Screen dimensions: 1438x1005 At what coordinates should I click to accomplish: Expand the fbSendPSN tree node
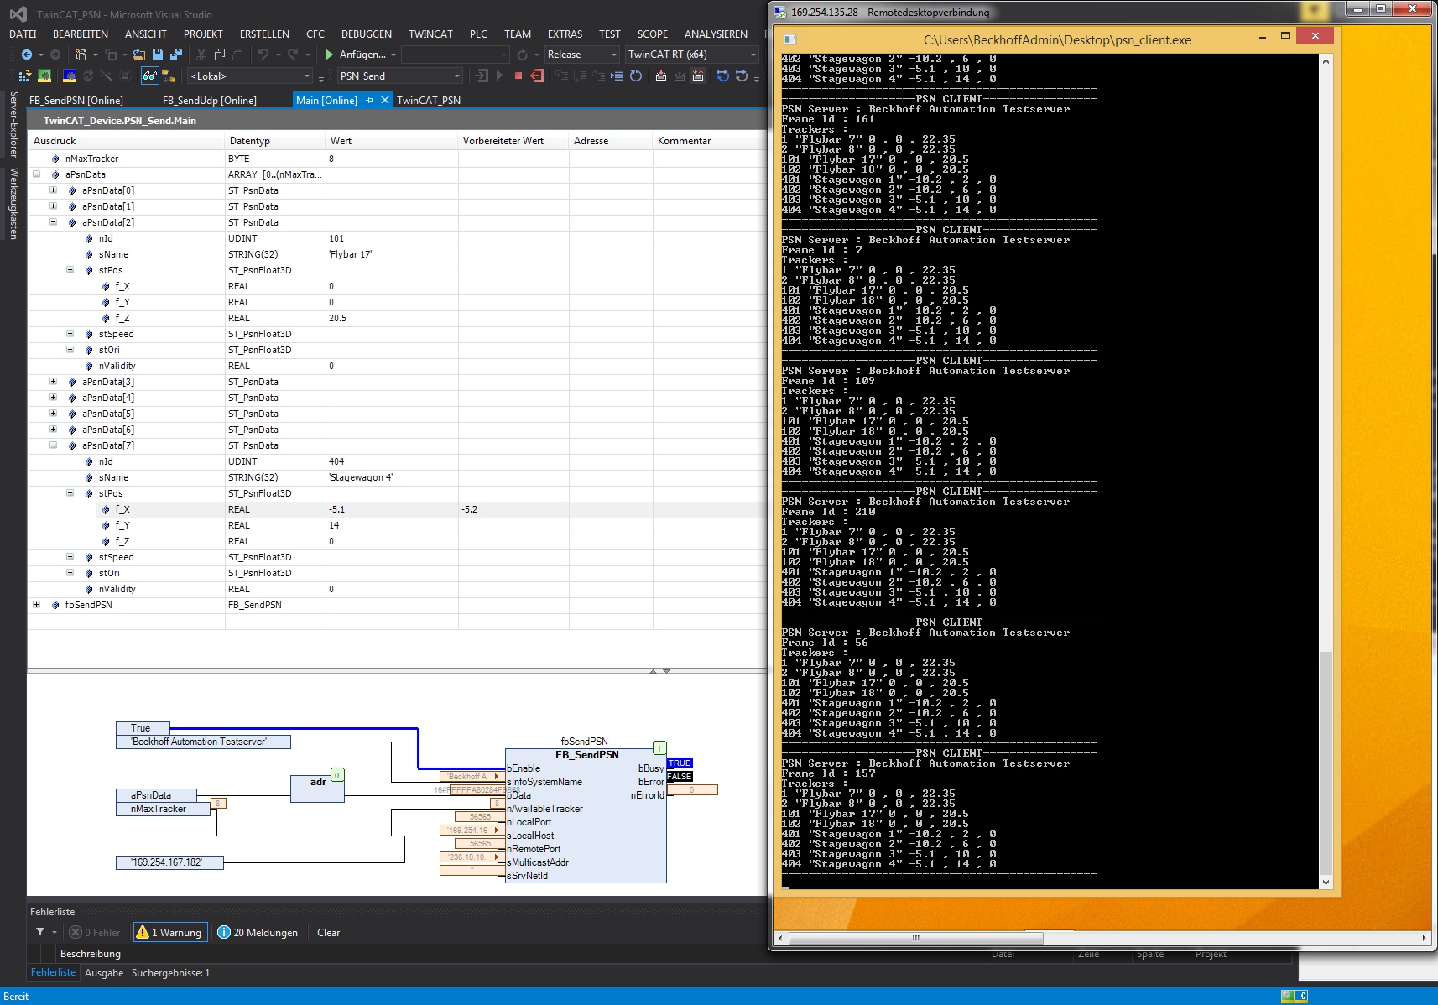(37, 605)
